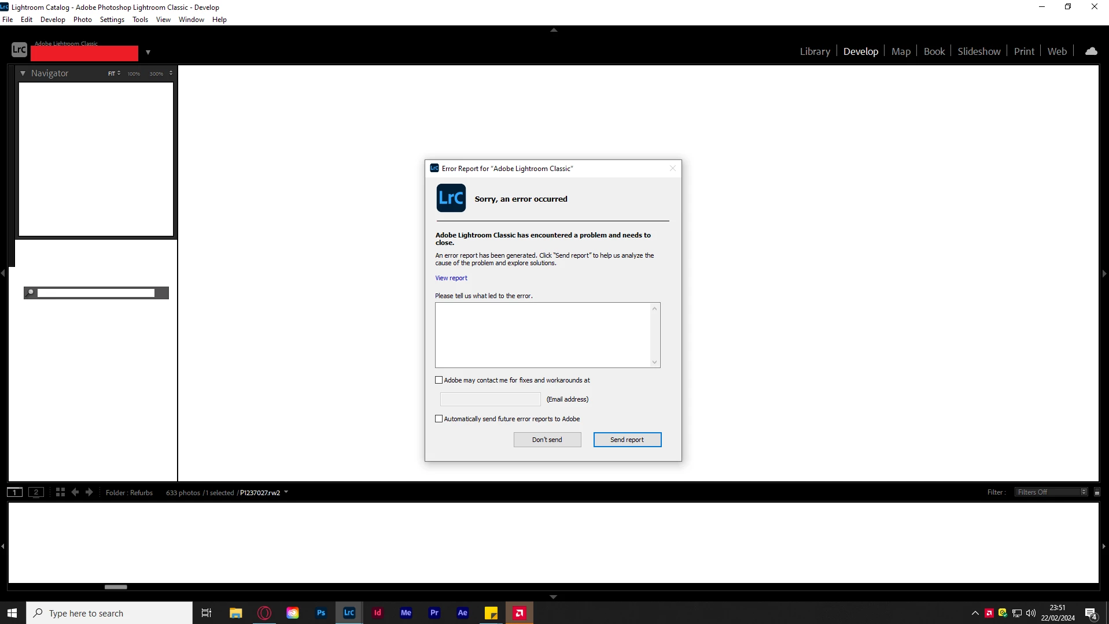This screenshot has width=1109, height=624.
Task: Open Media Encoder from the taskbar
Action: point(406,613)
